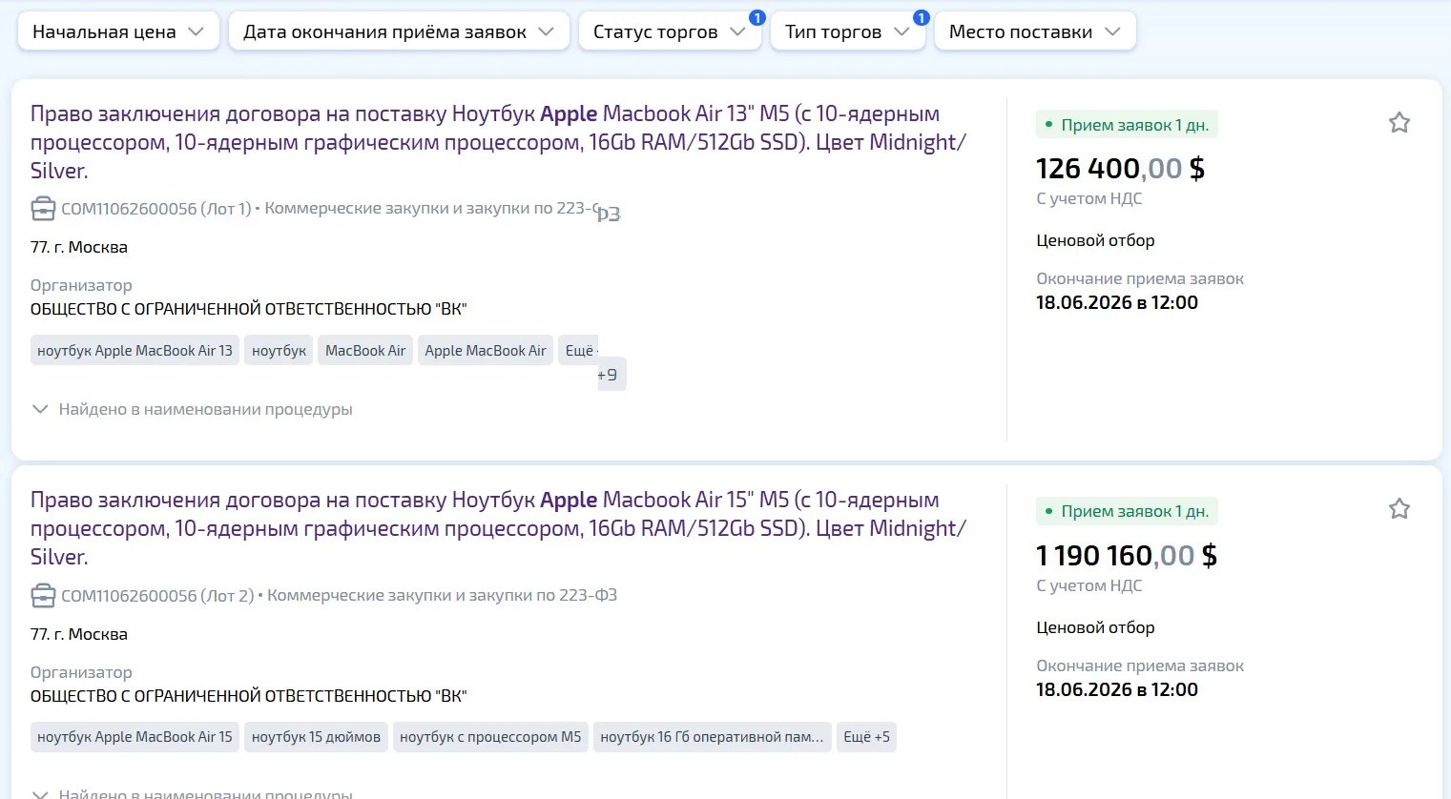Click the price '126 400,00 $'

point(1120,169)
